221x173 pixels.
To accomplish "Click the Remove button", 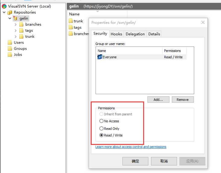I will coord(183,100).
